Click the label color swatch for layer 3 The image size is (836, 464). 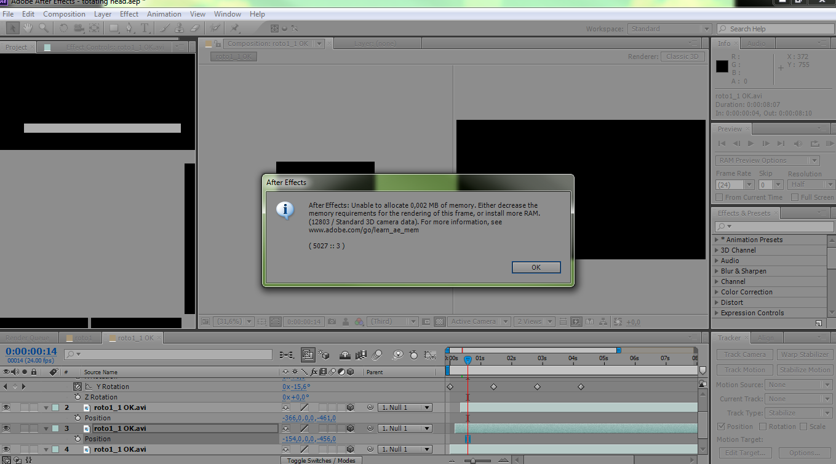(x=55, y=428)
